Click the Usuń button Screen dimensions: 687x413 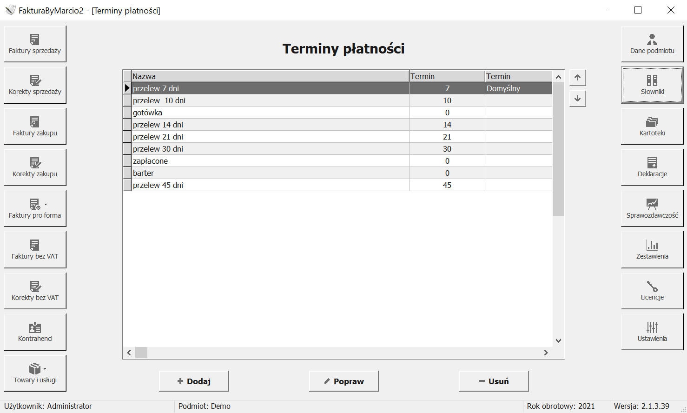[494, 381]
